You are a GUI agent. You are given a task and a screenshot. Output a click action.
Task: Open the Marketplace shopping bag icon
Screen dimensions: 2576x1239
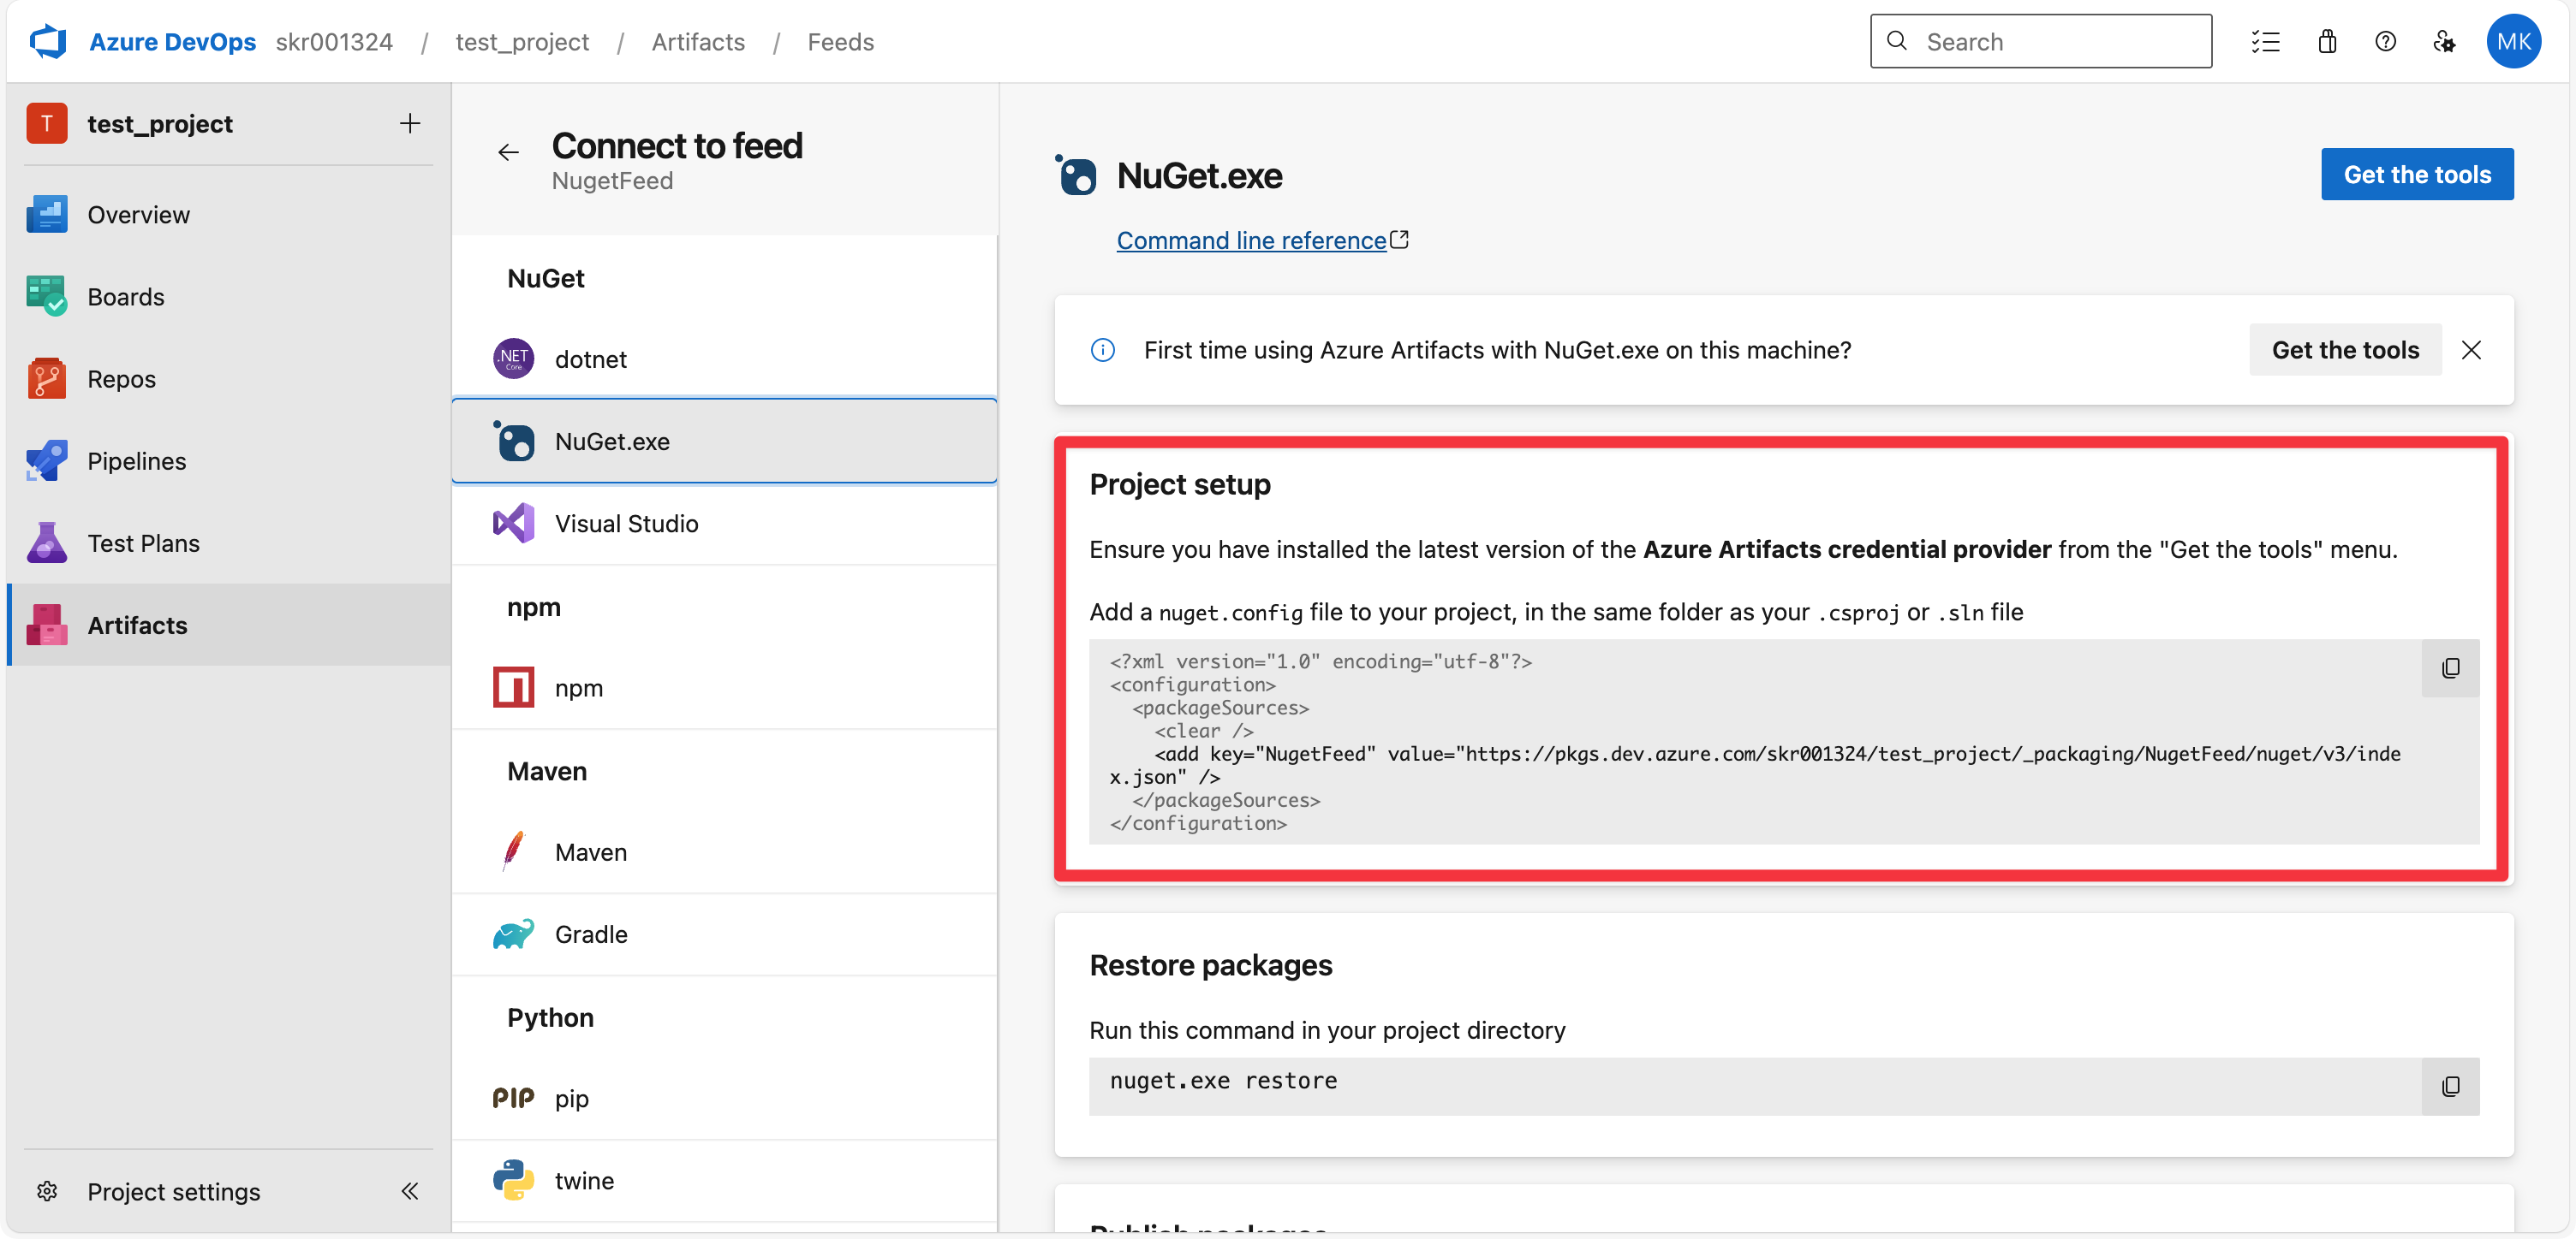click(2327, 42)
